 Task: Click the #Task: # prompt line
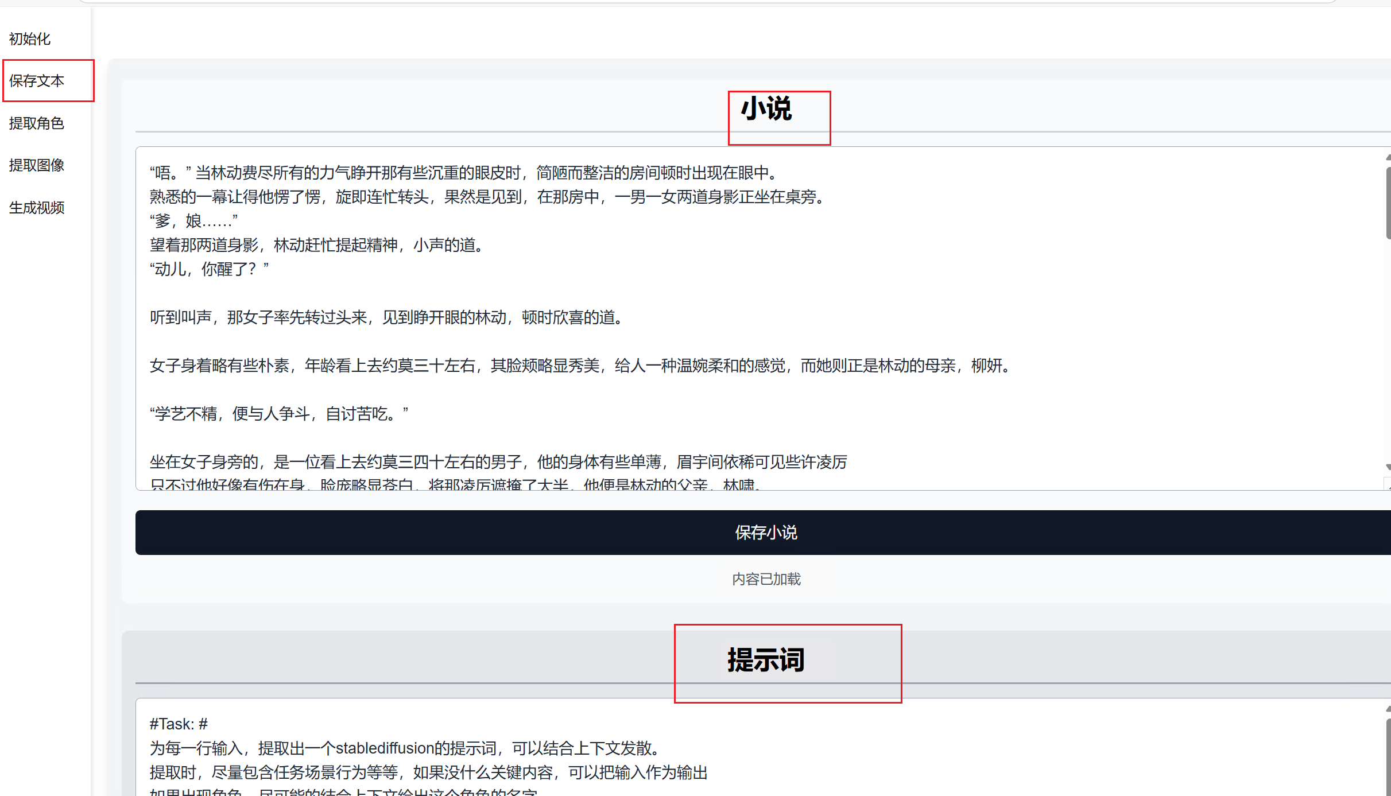click(179, 724)
